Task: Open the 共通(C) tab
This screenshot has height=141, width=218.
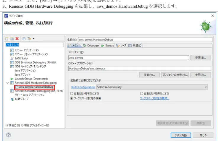Action: 135,46
